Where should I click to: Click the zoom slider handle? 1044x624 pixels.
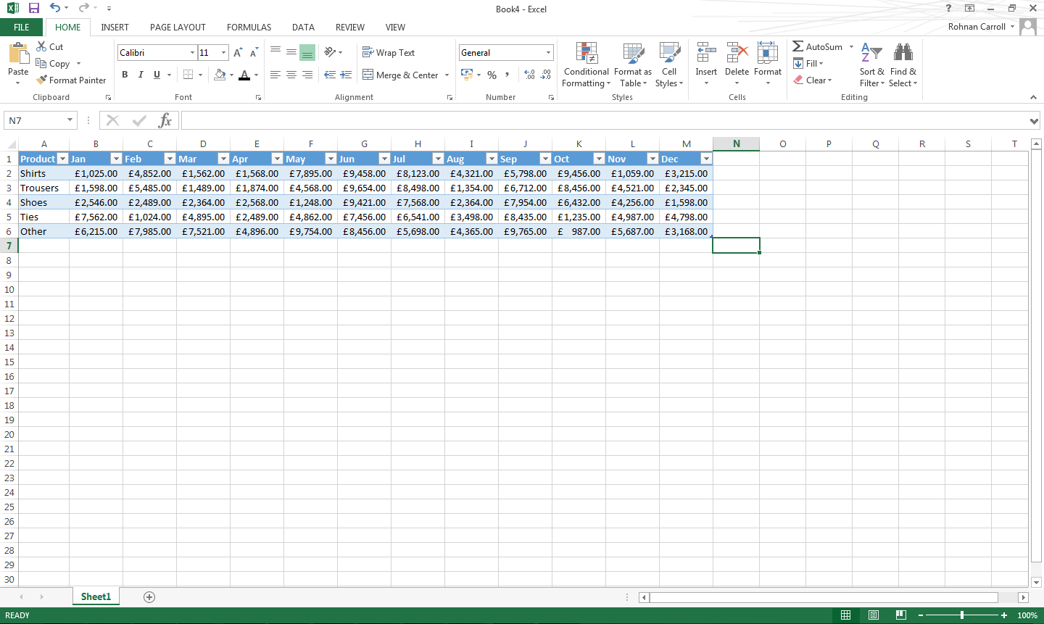962,615
